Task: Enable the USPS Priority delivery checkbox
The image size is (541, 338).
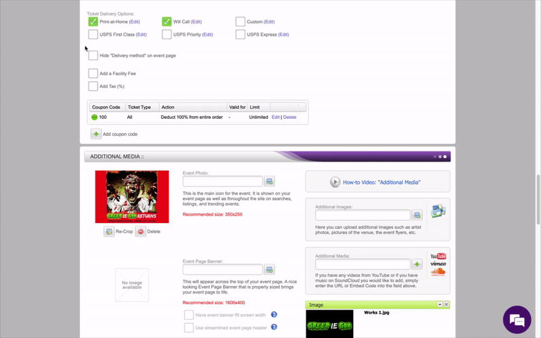Action: pos(166,34)
